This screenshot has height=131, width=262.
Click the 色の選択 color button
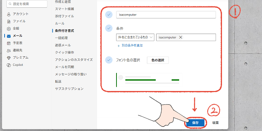(x=158, y=60)
